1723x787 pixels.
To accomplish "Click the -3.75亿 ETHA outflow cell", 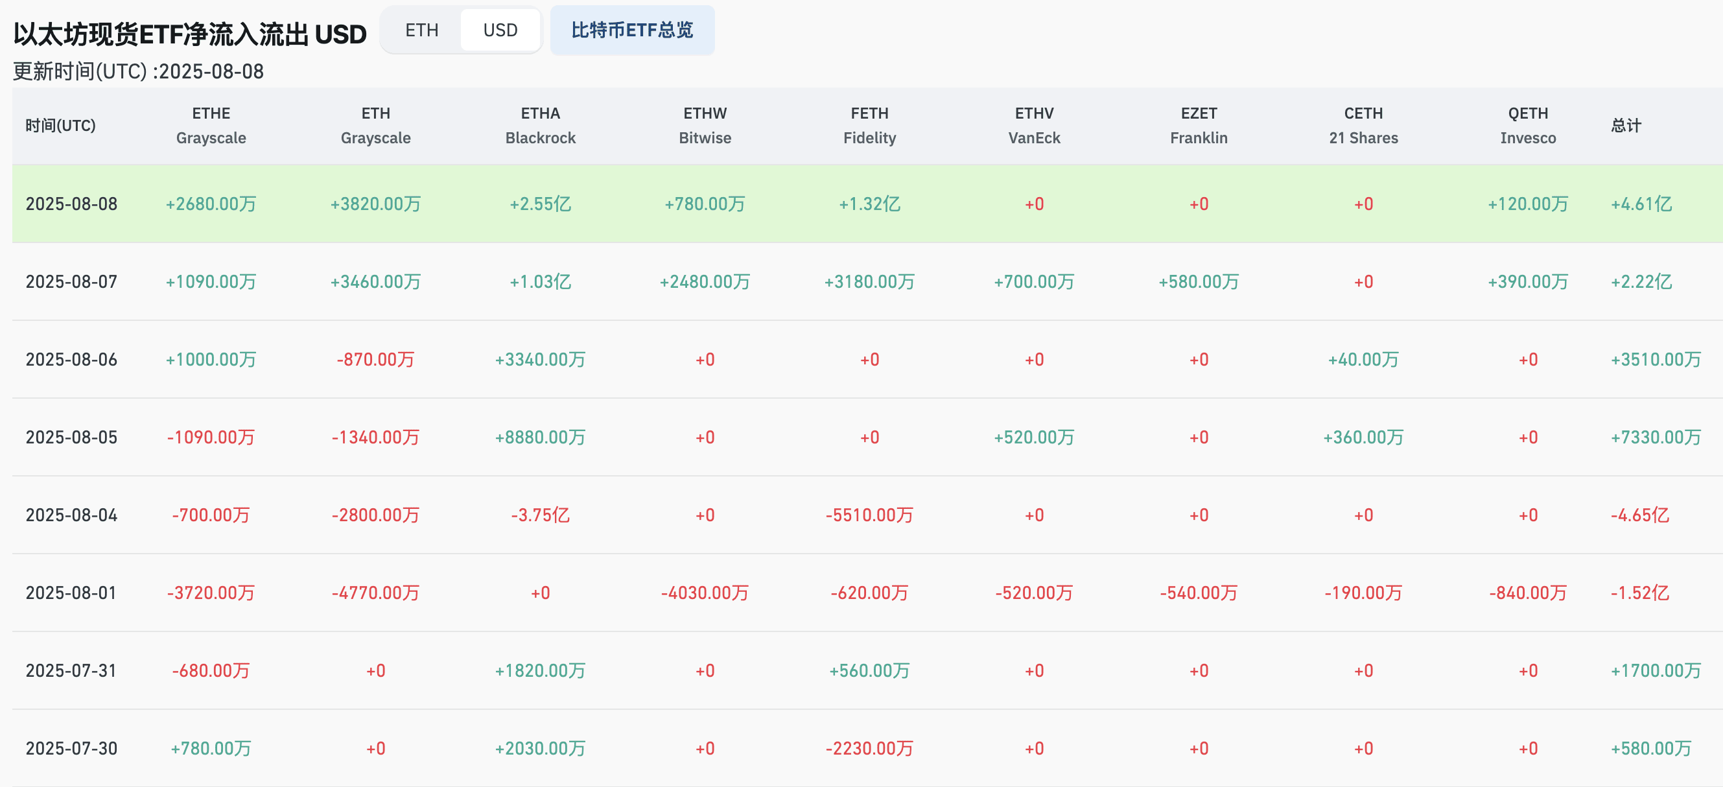I will pyautogui.click(x=540, y=515).
